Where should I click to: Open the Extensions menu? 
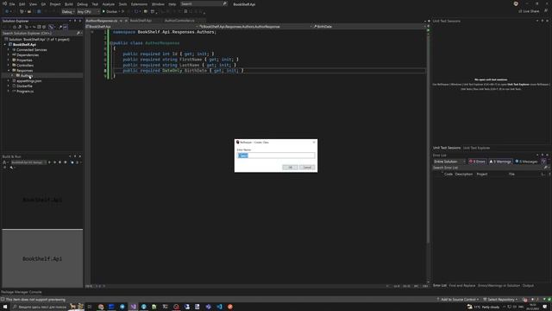coord(139,3)
